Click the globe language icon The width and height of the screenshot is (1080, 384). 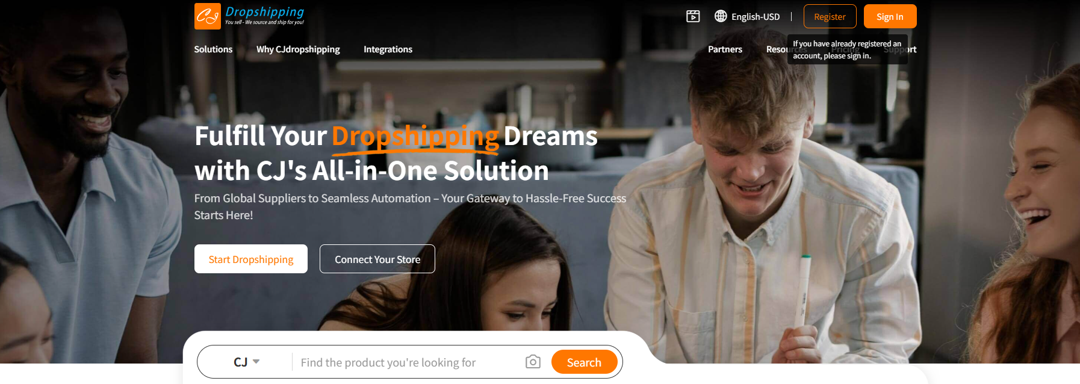click(721, 16)
